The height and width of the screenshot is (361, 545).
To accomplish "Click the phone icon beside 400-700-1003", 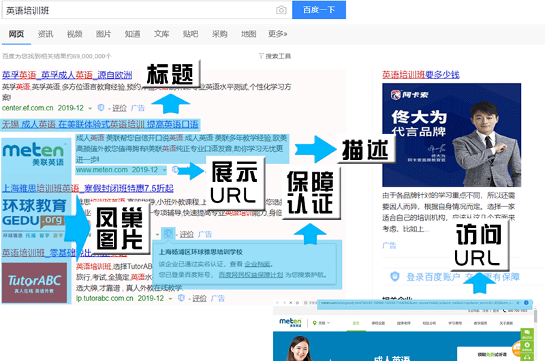I will (x=504, y=311).
